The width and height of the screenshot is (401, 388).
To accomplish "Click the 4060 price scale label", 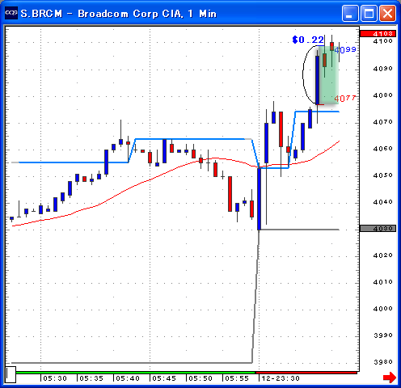I will tap(382, 149).
